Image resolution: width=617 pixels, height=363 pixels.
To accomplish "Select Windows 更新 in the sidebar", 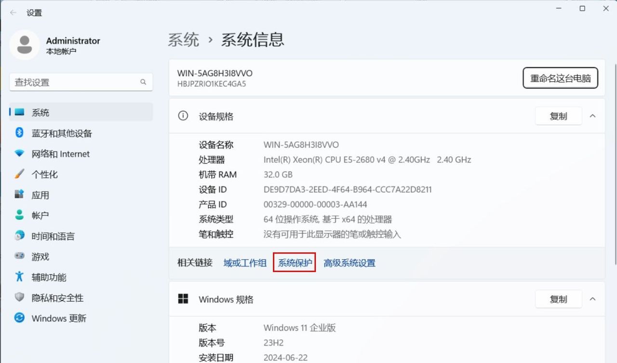I will point(81,318).
